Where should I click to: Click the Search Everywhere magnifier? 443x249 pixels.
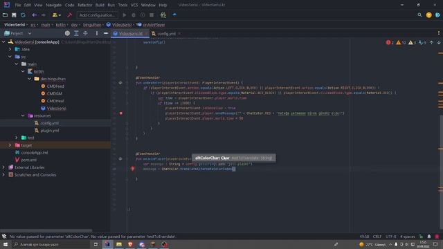[419, 15]
